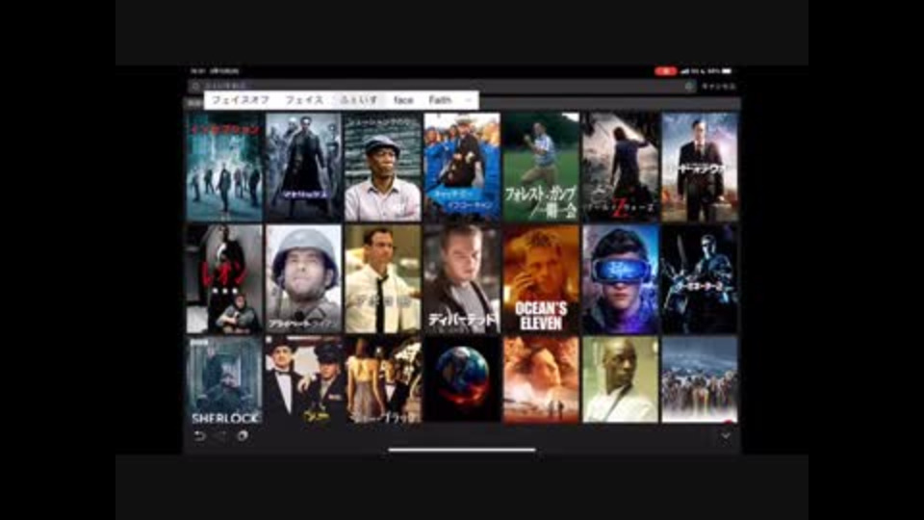Tap the キャンセル cancel button
This screenshot has width=924, height=520.
(718, 86)
